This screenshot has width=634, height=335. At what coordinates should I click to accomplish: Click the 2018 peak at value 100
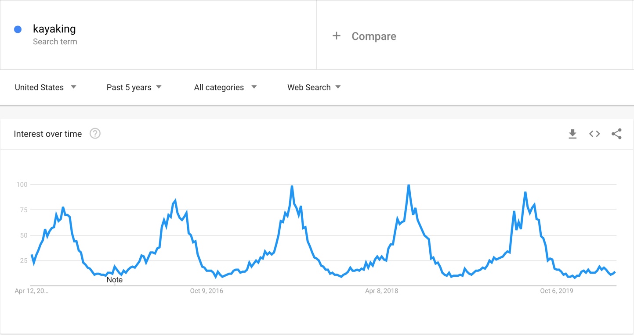(x=409, y=185)
